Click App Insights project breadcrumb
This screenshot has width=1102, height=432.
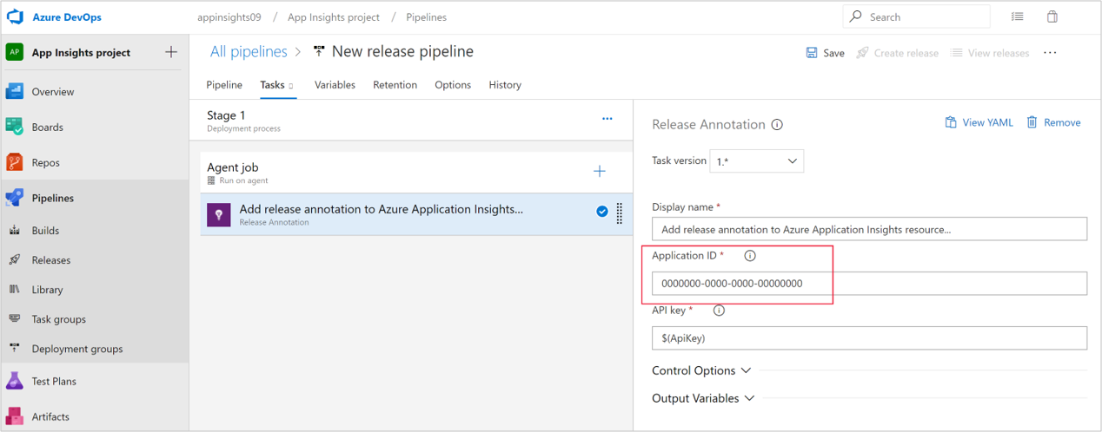[x=334, y=17]
